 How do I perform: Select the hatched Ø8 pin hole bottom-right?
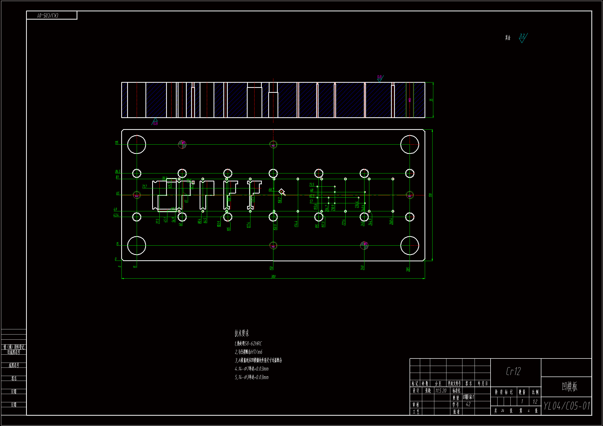(x=364, y=245)
